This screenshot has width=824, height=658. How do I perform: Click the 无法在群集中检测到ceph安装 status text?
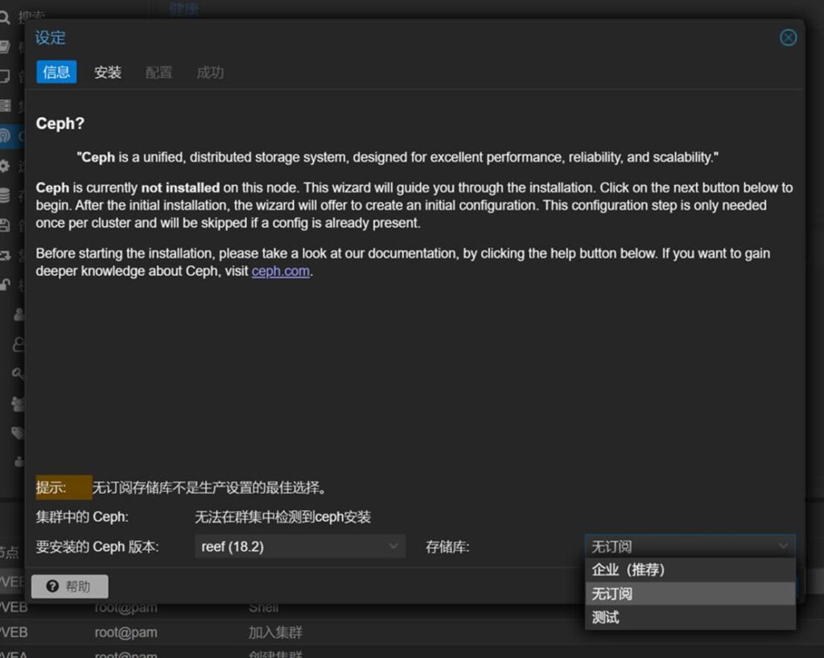(282, 517)
